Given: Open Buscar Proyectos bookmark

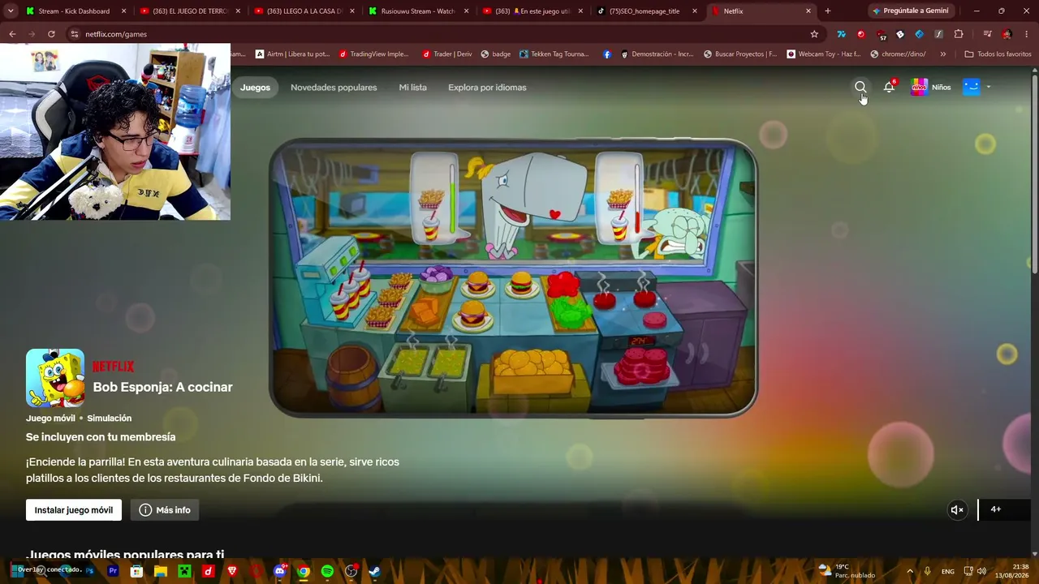Looking at the screenshot, I should pos(740,54).
